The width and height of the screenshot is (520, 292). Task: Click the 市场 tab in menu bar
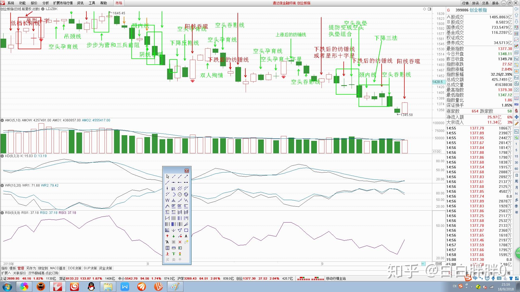119,3
